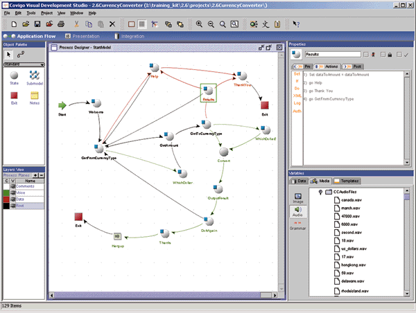Enable the checkmark checkbox in Properties
416x313 pixels.
398,53
